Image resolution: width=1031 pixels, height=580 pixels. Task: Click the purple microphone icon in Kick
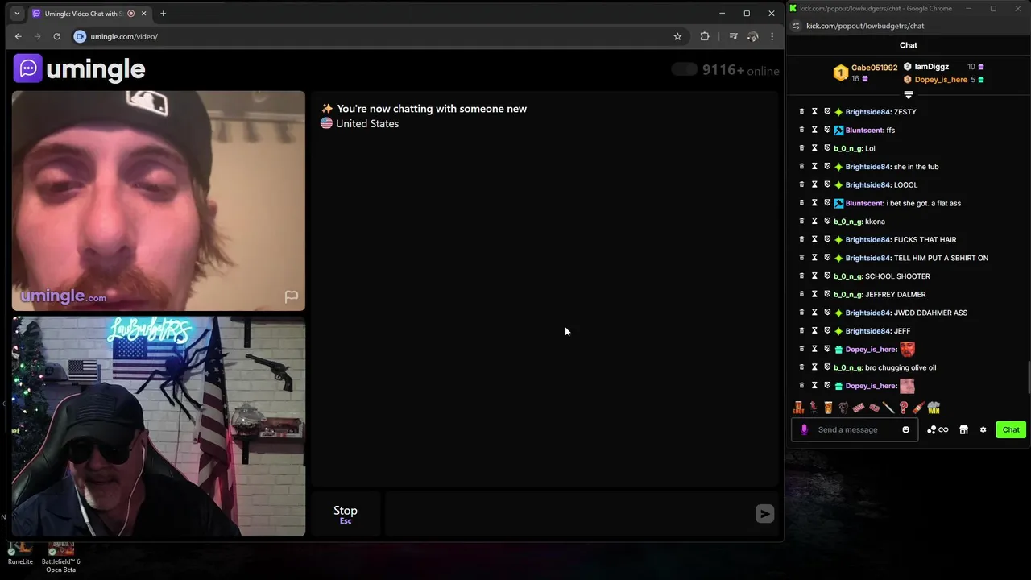(804, 429)
